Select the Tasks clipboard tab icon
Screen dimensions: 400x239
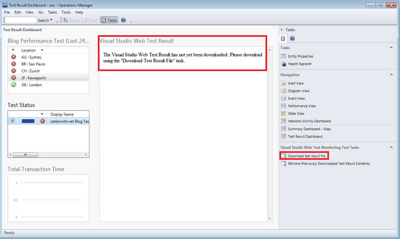[x=283, y=39]
